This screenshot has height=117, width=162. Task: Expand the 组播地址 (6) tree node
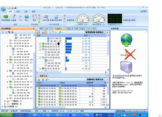click(5, 104)
